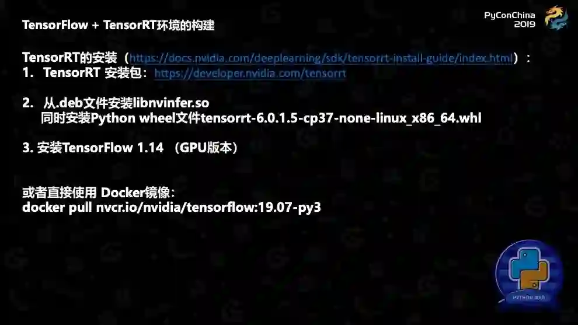Click the slide title TensorFlow + TensorRT
The height and width of the screenshot is (325, 578).
pyautogui.click(x=119, y=25)
